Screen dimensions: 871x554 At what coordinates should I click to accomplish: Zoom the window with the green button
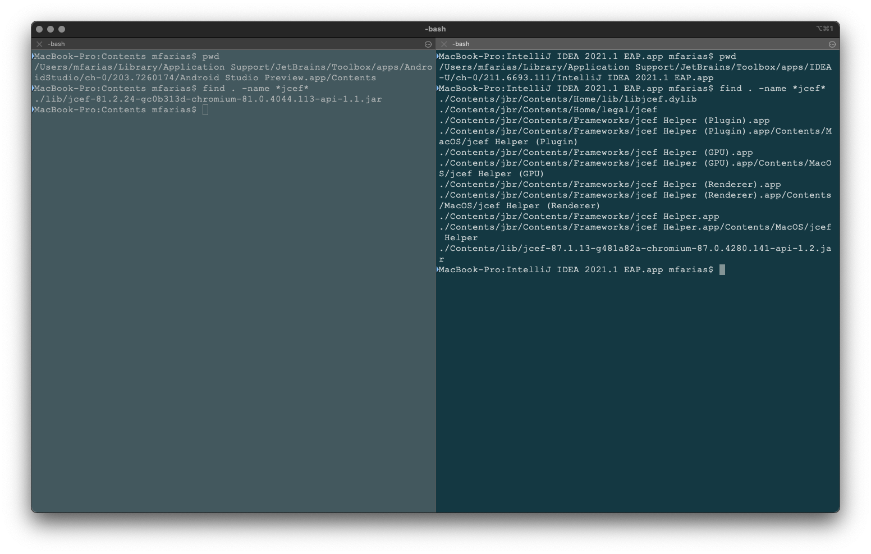[62, 29]
